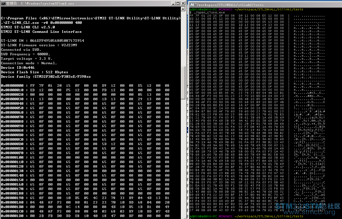Close the cmd.exe console window
342x219 pixels.
(183, 3)
